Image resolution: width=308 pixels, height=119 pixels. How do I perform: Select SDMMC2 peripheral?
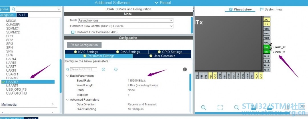click(13, 32)
